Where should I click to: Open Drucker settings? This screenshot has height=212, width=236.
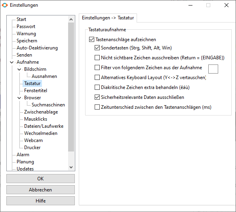(x=32, y=148)
